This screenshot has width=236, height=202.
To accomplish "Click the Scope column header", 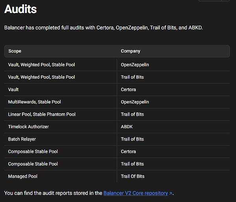I will pos(15,51).
